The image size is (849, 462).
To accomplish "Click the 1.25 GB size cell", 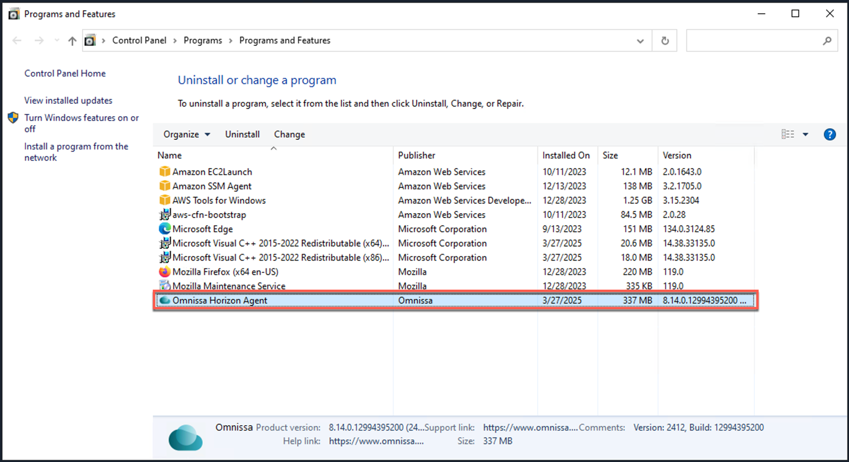I will tap(637, 200).
